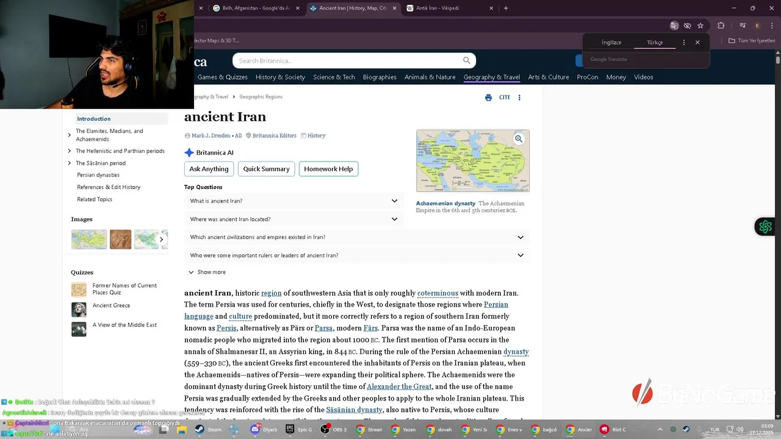The image size is (781, 439).
Task: Open the media control playlist icon
Action: [743, 26]
